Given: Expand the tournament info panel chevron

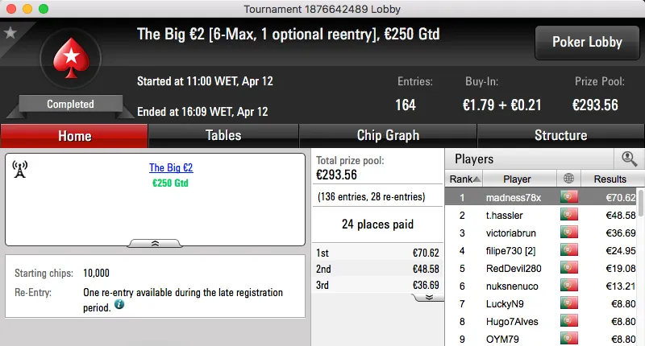Looking at the screenshot, I should 156,242.
